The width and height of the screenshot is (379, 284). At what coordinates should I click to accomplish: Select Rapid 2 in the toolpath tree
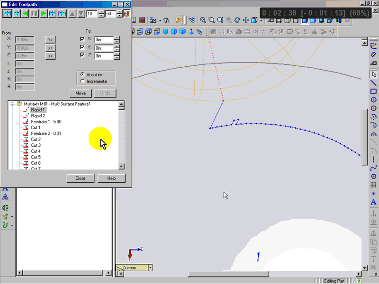pos(38,115)
